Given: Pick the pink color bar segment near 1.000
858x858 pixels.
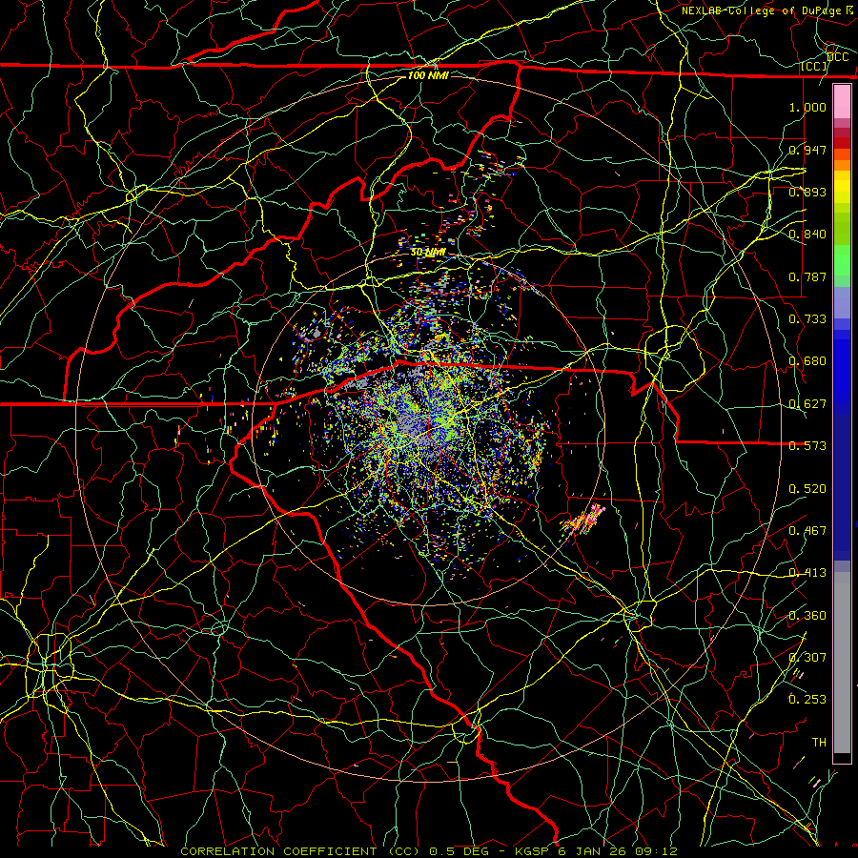Looking at the screenshot, I should click(842, 102).
